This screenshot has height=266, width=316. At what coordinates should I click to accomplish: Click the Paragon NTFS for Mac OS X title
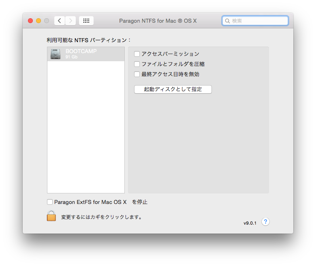[x=158, y=21]
